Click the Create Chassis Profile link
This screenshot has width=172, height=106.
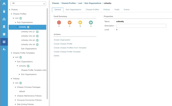(63, 44)
